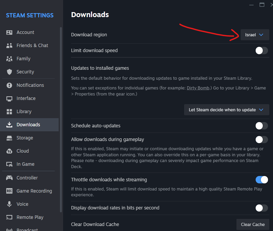Toggle Display download rates in bits
Screen dimensions: 273x231
pyautogui.click(x=261, y=208)
